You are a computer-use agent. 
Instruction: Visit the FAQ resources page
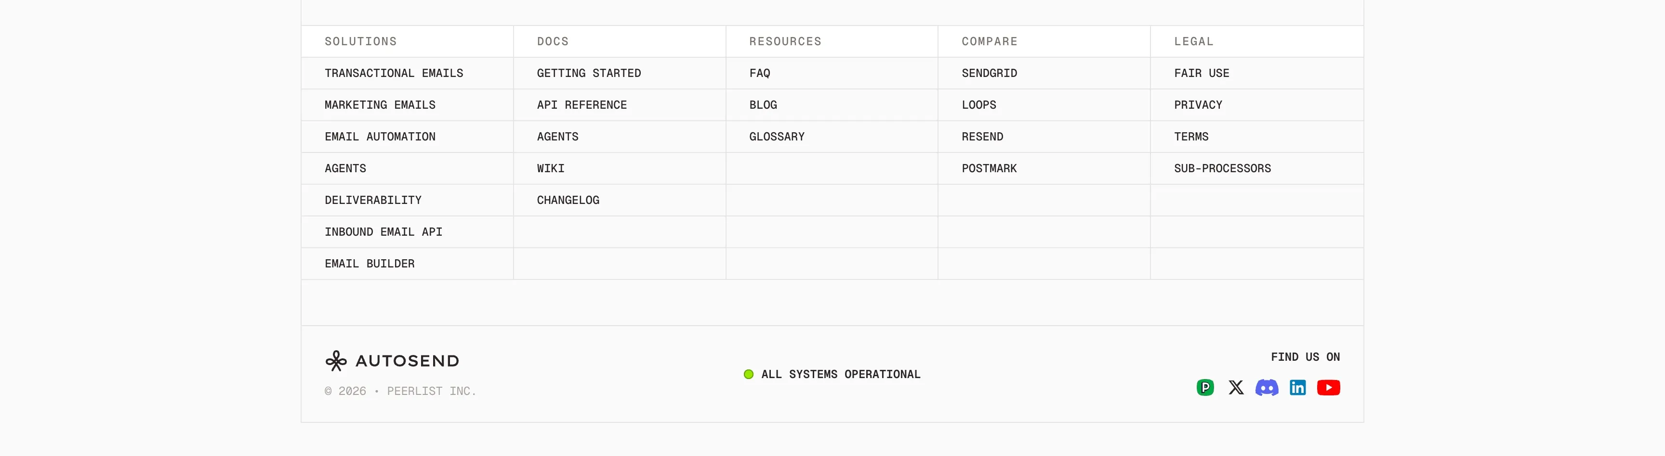point(759,73)
